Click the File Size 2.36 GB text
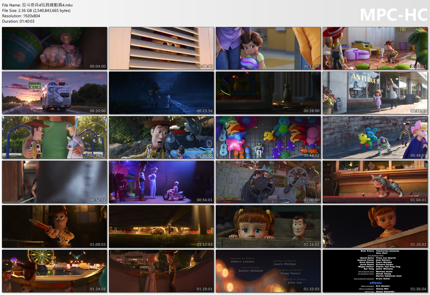Viewport: 430px width, 295px height. click(x=36, y=10)
